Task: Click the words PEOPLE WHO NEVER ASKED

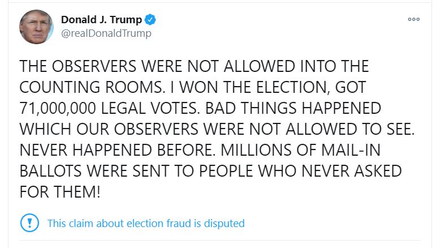Action: (x=306, y=171)
